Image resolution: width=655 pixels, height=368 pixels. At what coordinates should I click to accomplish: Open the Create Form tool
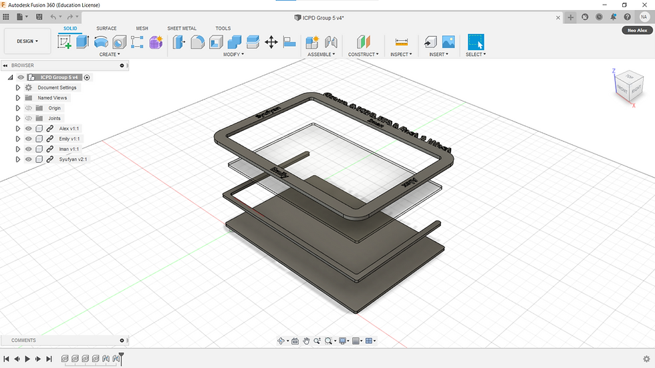pyautogui.click(x=156, y=42)
